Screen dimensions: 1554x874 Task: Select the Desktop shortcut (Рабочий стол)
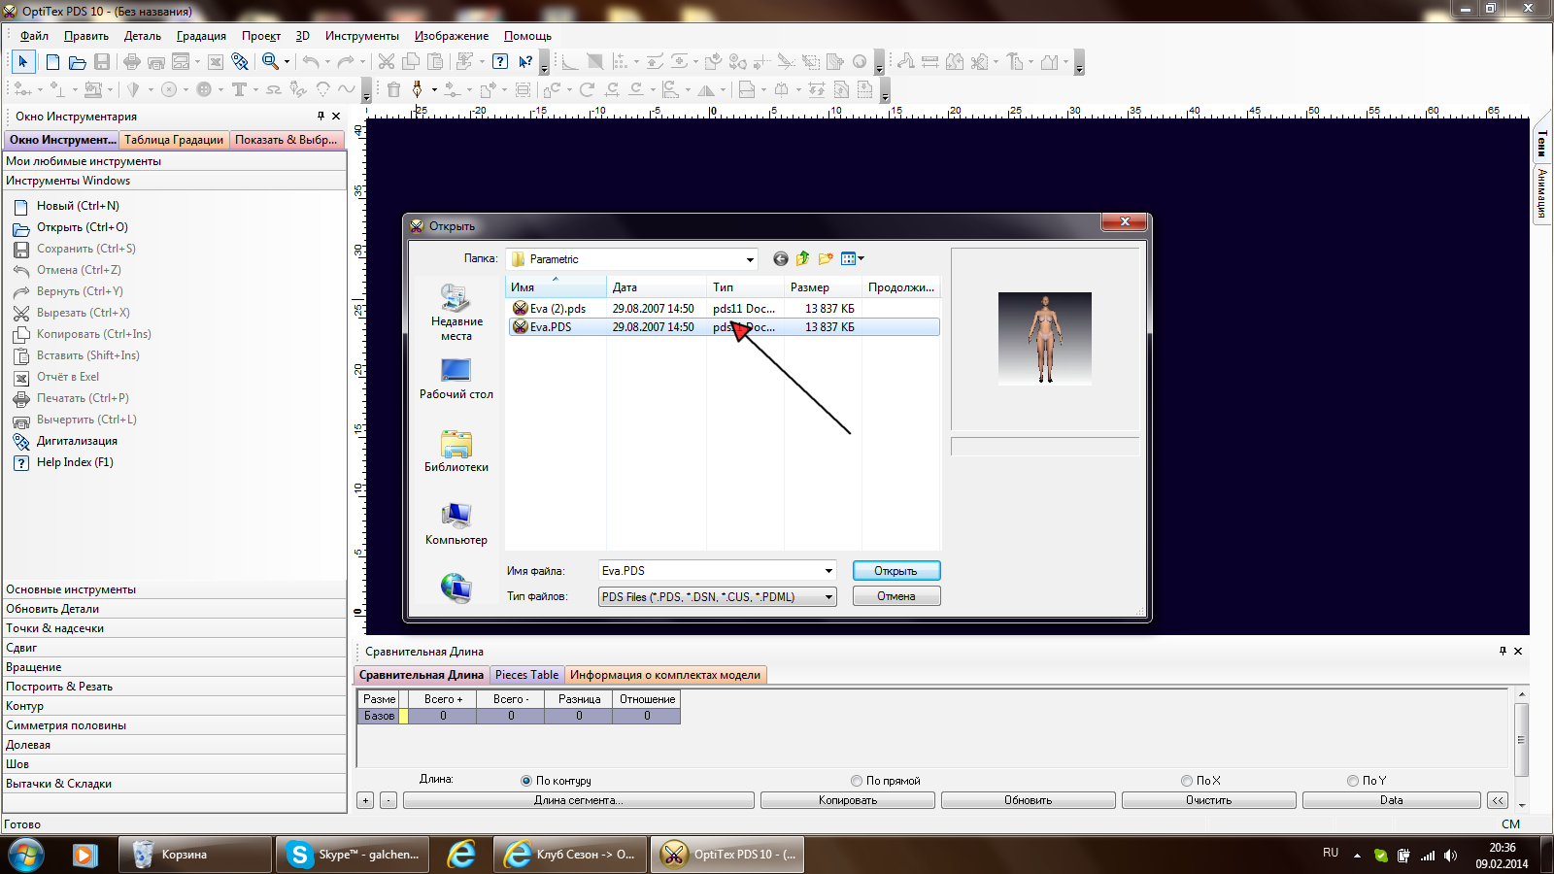click(x=456, y=379)
